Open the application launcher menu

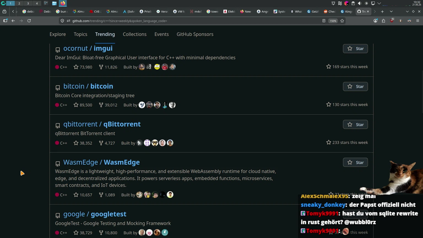(x=3, y=3)
